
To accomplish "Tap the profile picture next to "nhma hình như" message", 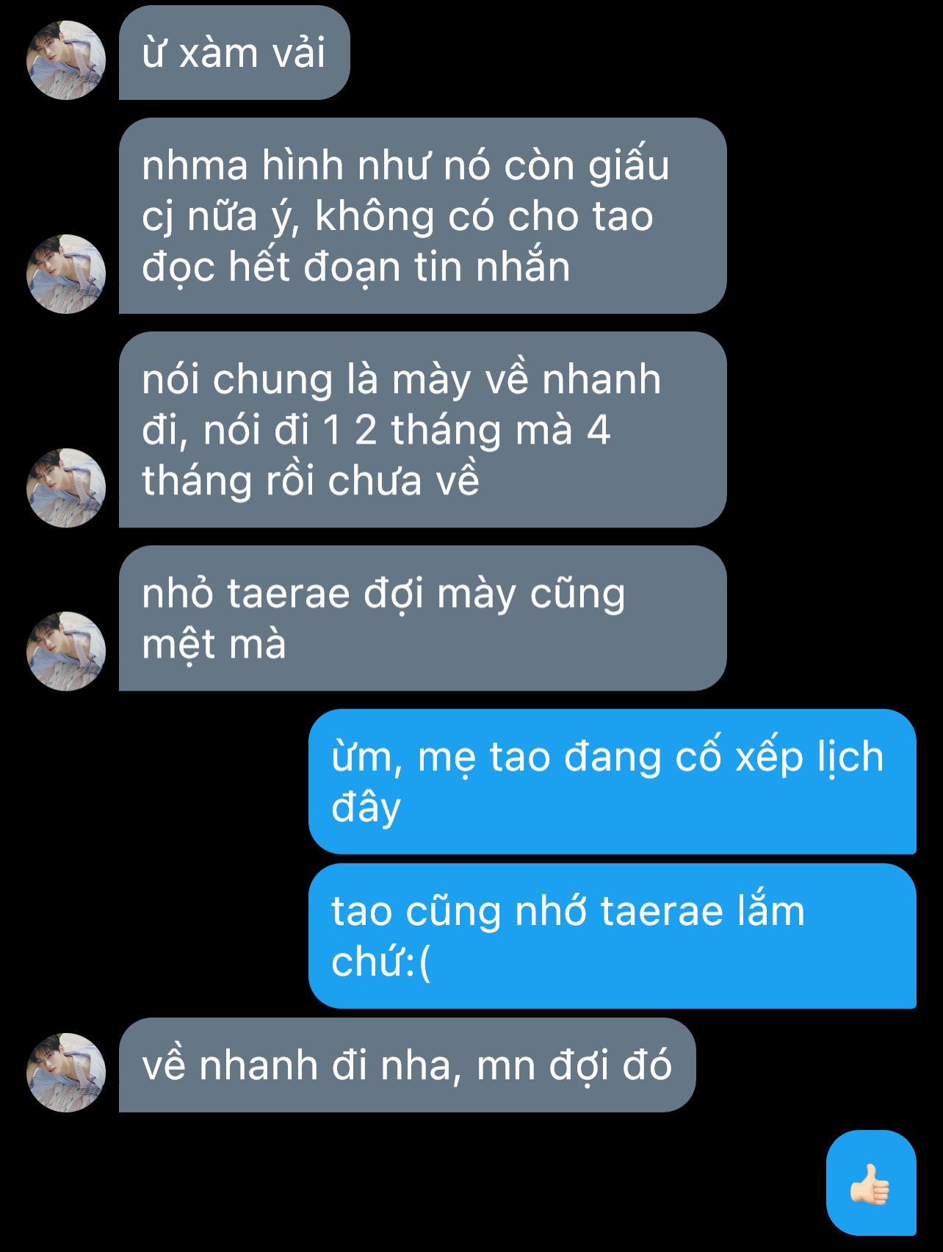I will tap(66, 274).
